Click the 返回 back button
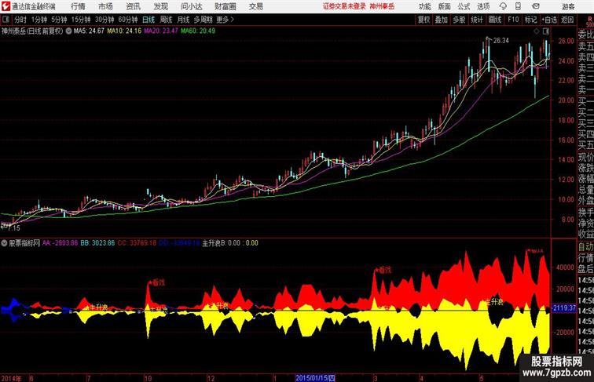Screen dimensions: 594x382 tap(567, 20)
